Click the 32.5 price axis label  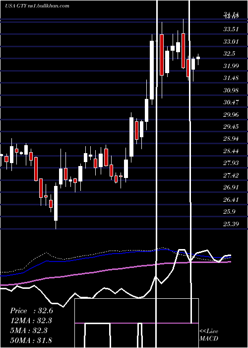click(x=229, y=54)
